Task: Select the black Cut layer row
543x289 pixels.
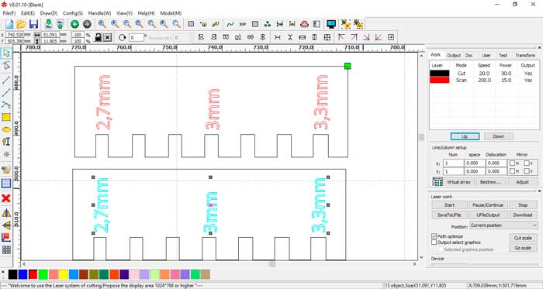Action: point(483,74)
